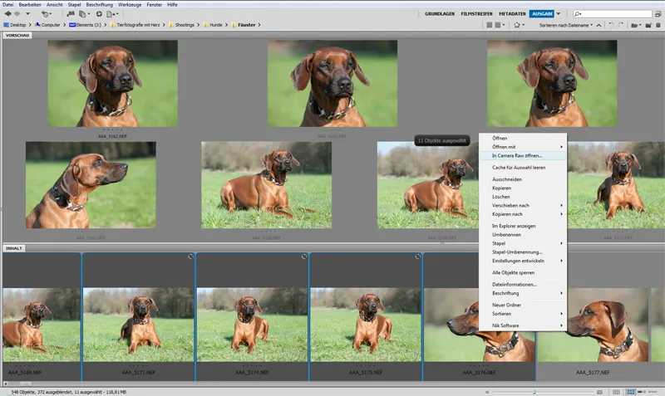Open the refine/review mode icon
Viewport: 665px width, 396px height.
pyautogui.click(x=83, y=14)
